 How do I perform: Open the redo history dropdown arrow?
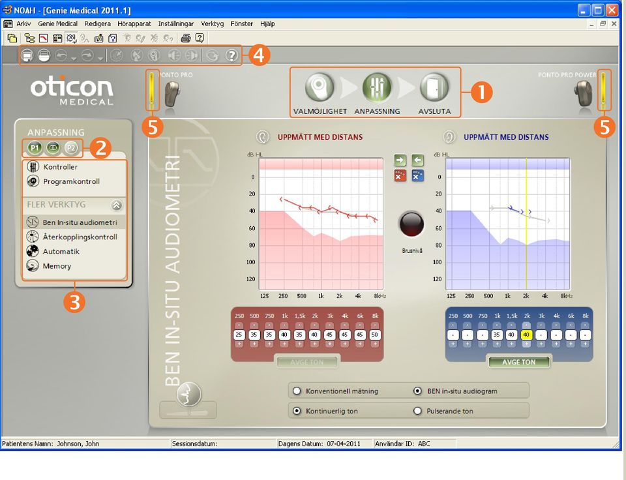coord(100,59)
